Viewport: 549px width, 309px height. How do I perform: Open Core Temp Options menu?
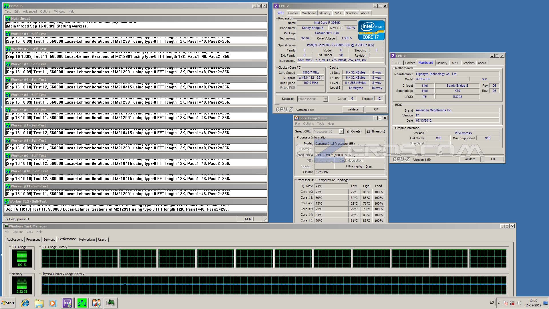coord(308,124)
